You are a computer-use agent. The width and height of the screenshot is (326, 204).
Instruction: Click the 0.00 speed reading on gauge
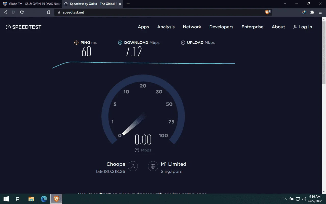[143, 140]
